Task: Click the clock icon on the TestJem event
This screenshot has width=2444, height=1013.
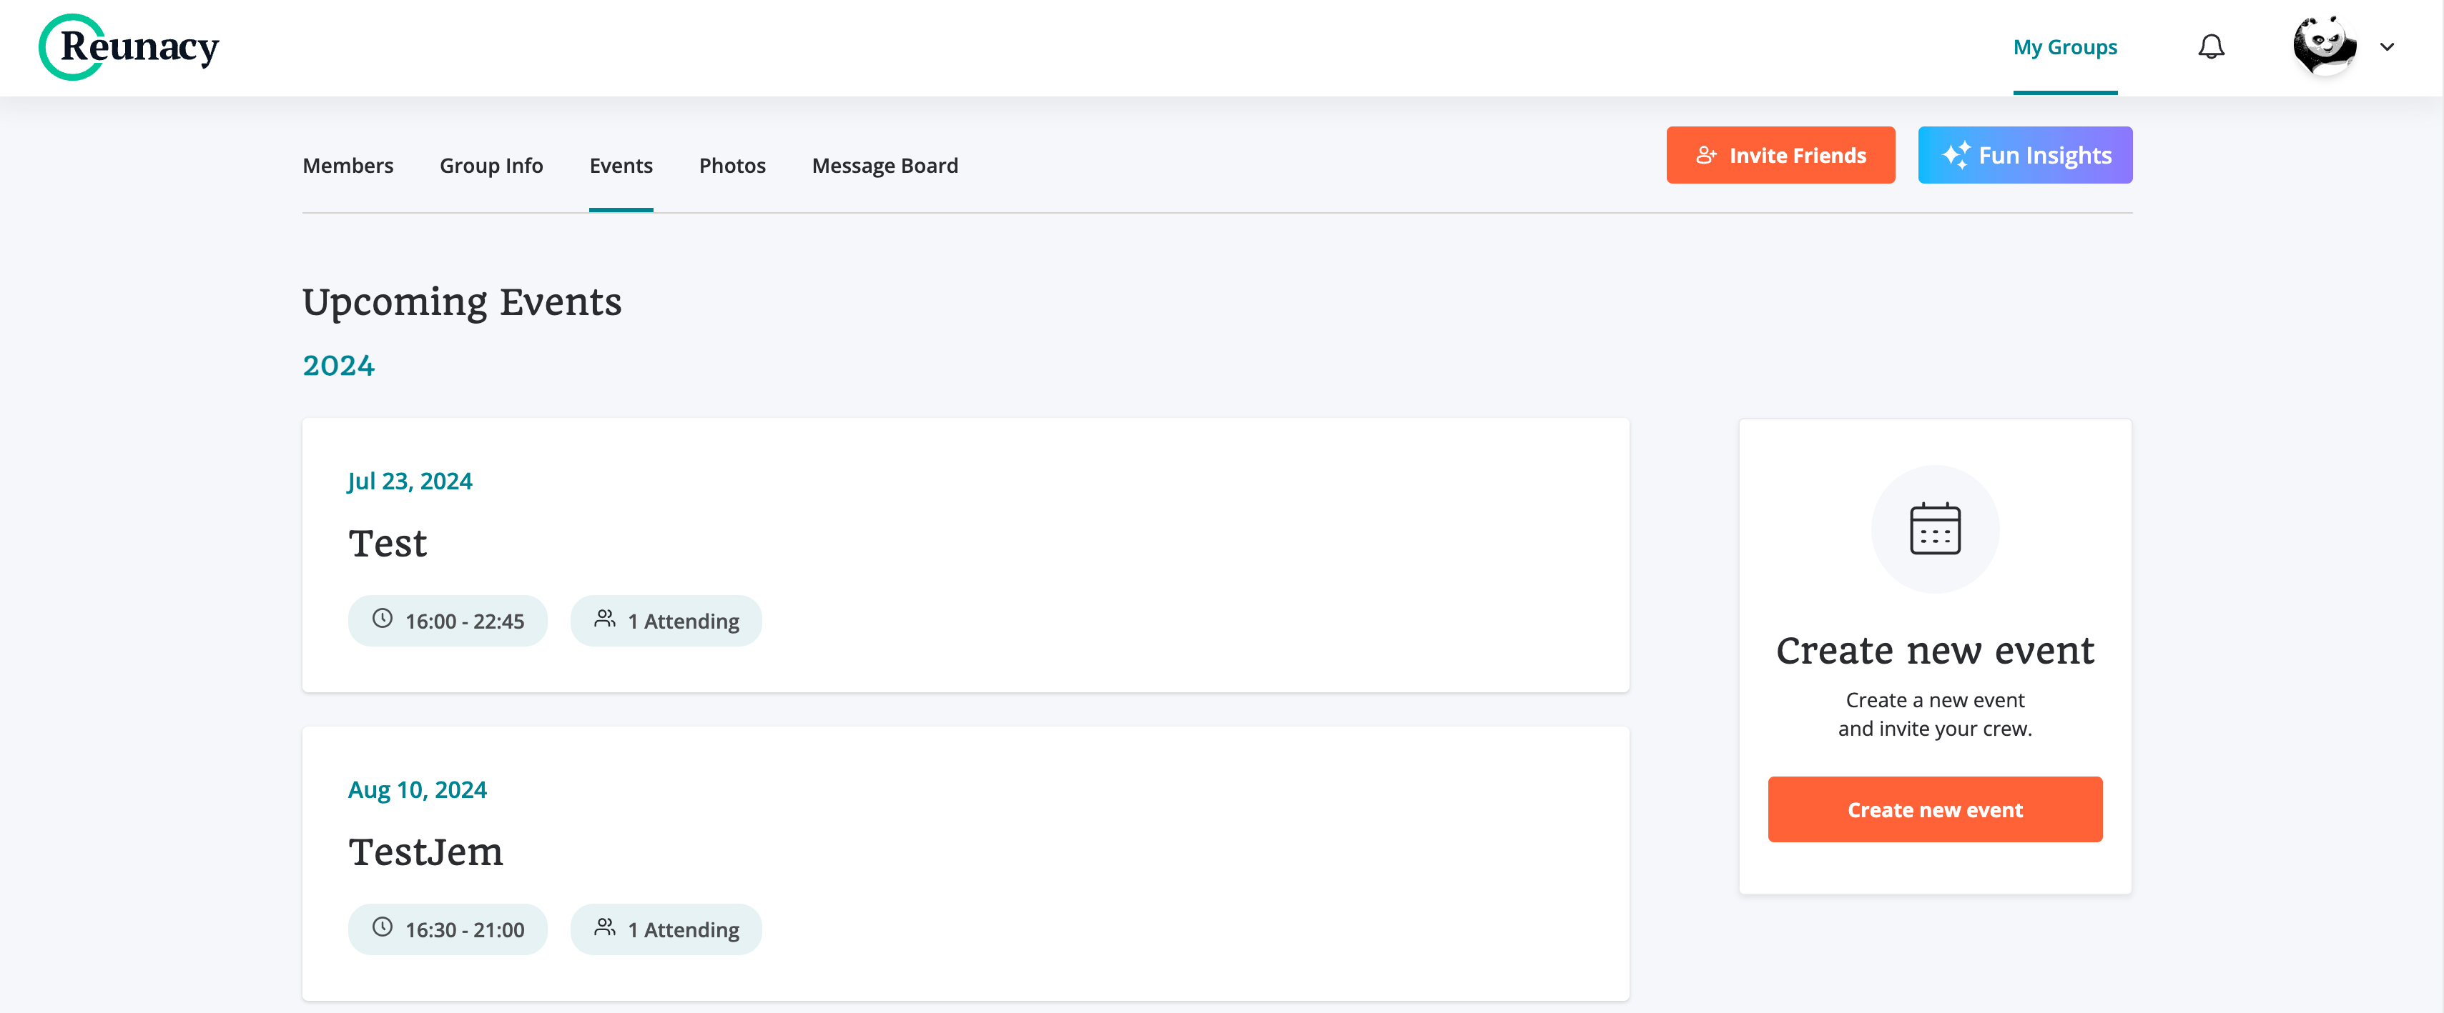Action: pos(383,928)
